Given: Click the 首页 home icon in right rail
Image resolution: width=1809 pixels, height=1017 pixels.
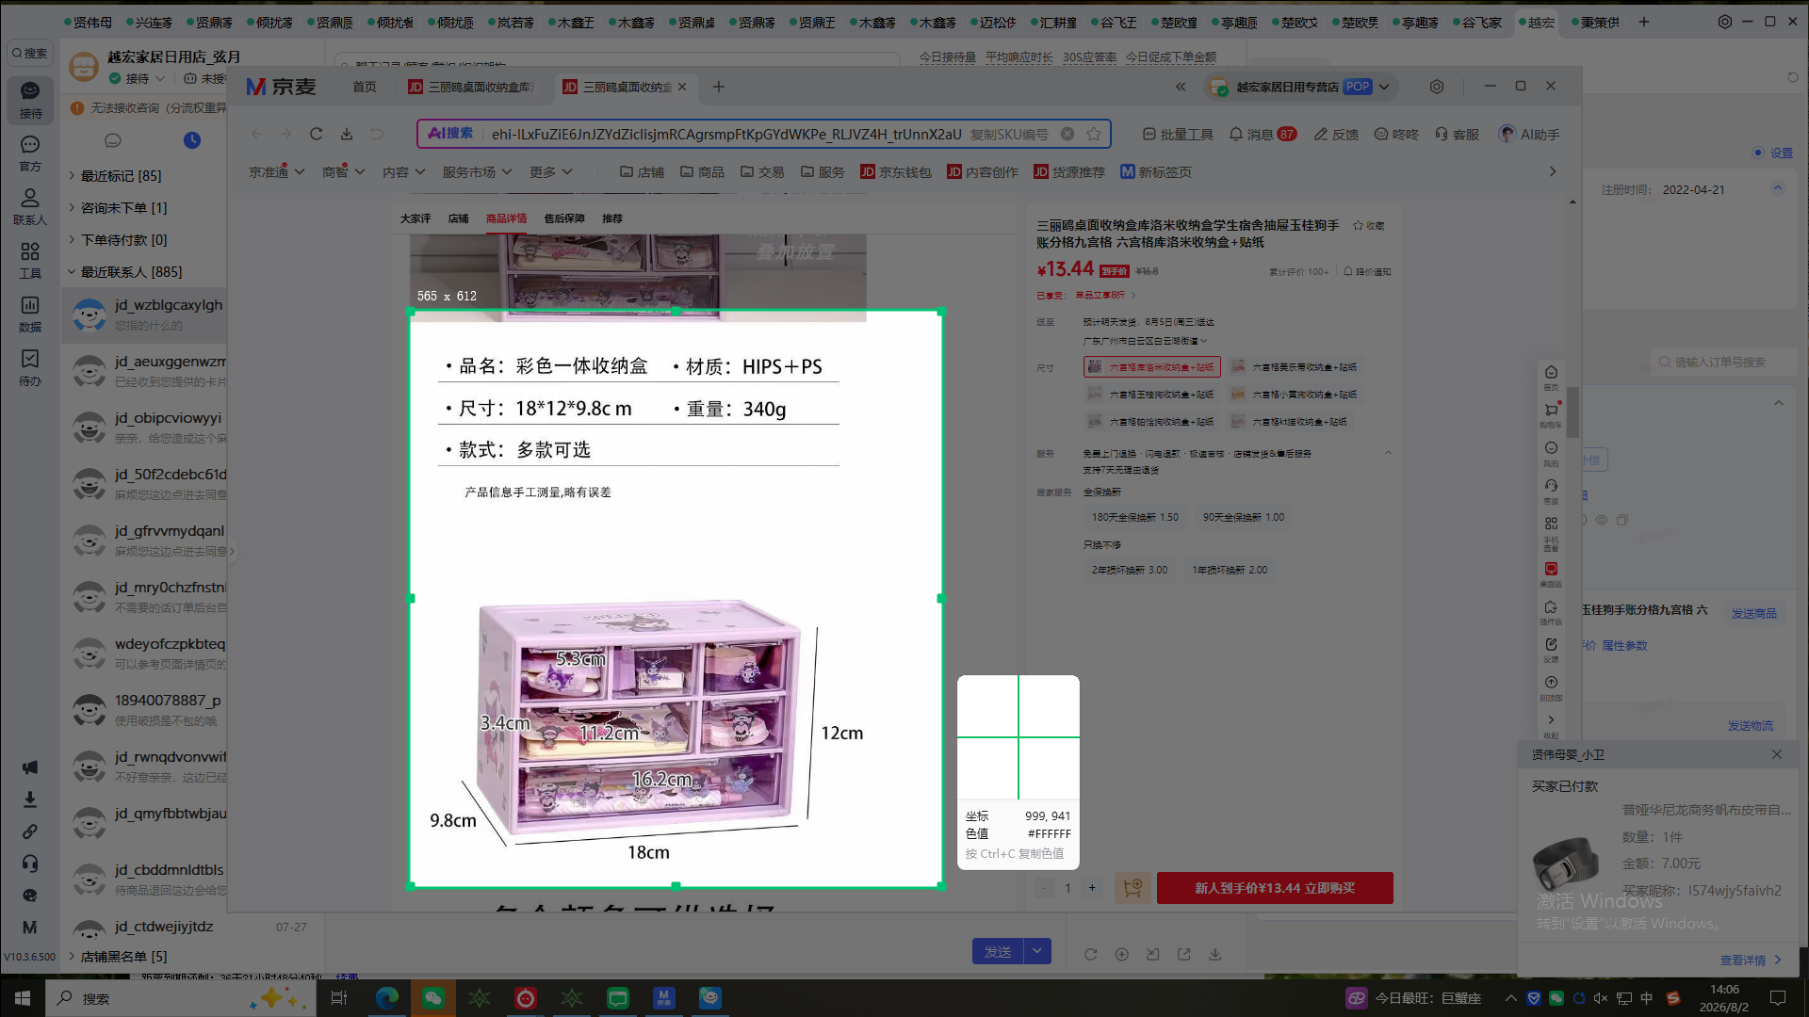Looking at the screenshot, I should [x=1551, y=377].
